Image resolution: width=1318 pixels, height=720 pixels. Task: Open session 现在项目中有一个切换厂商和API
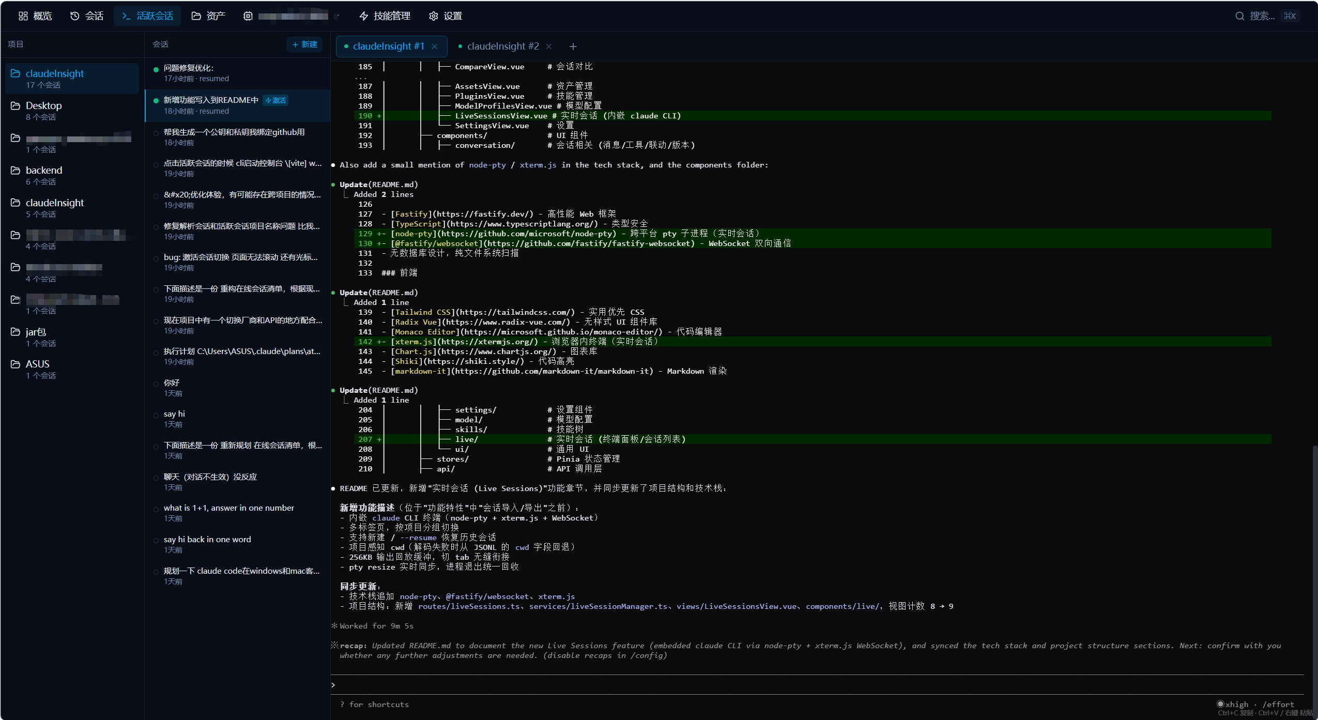(x=238, y=325)
